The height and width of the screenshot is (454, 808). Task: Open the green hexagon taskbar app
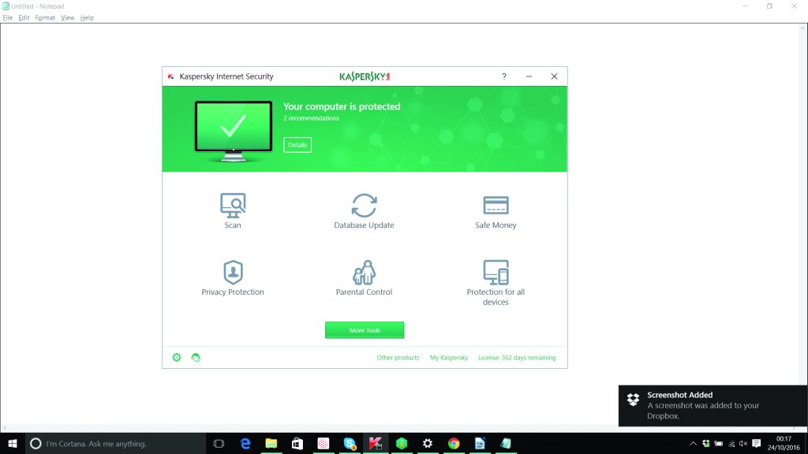click(x=402, y=443)
